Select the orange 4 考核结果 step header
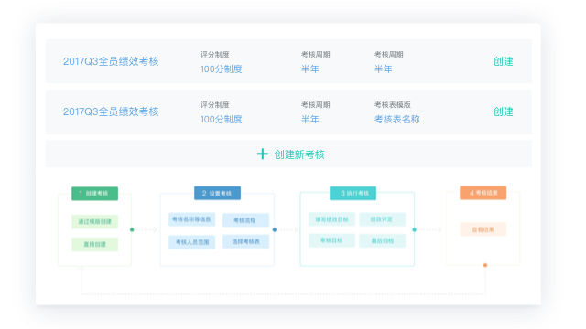Image resolution: width=586 pixels, height=329 pixels. click(x=483, y=193)
